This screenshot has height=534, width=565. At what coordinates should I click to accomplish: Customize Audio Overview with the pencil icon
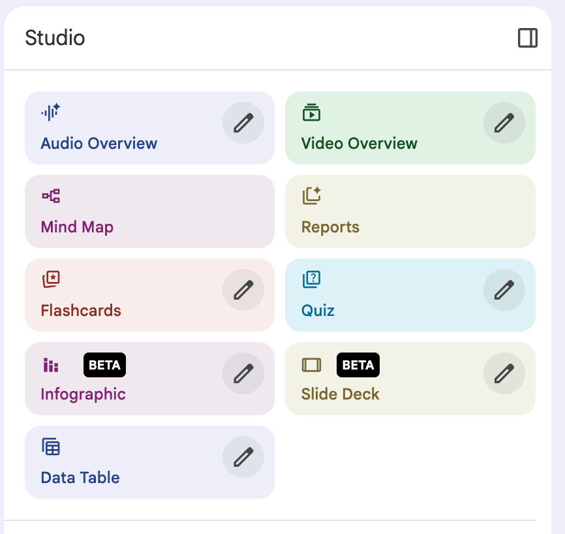pos(243,123)
